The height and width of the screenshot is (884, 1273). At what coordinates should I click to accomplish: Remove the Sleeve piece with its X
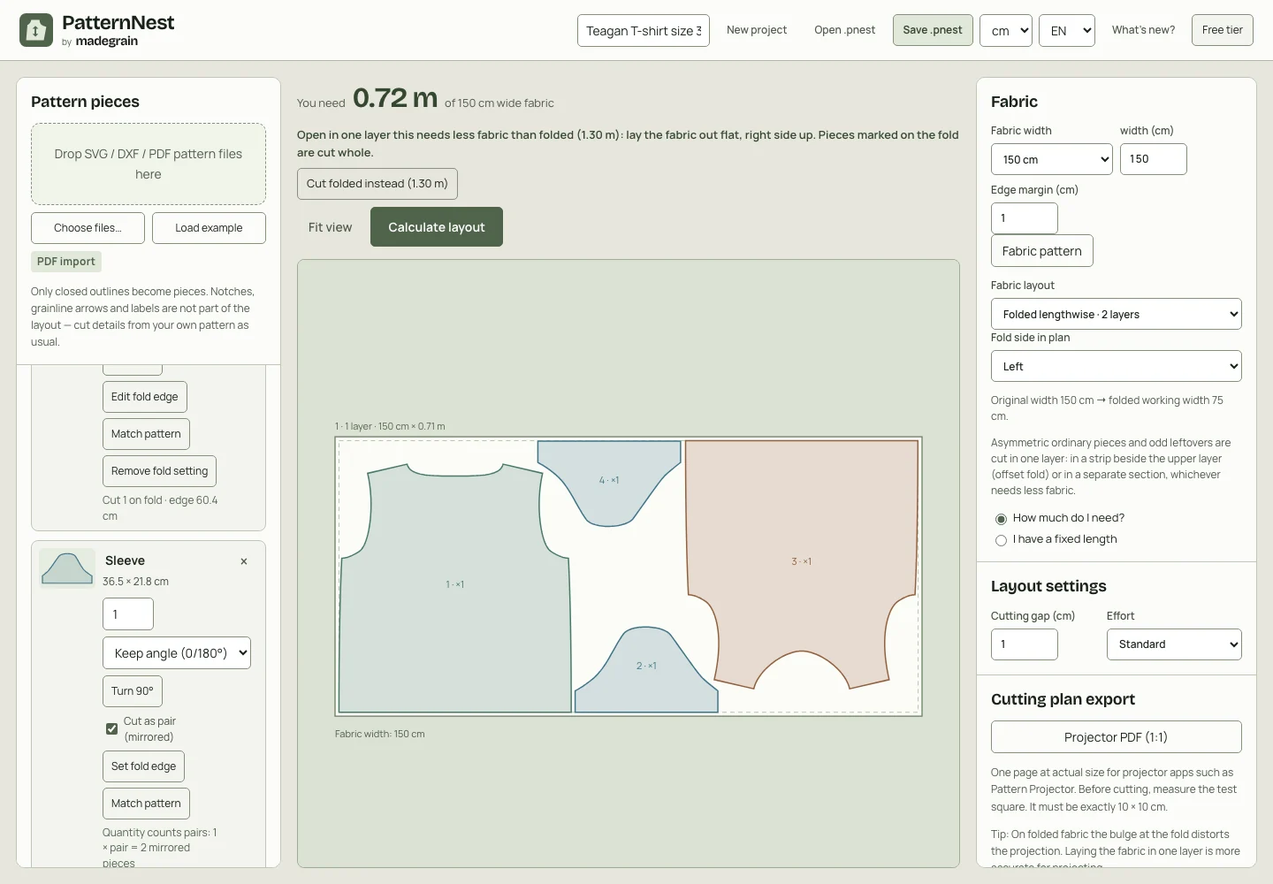[x=244, y=561]
